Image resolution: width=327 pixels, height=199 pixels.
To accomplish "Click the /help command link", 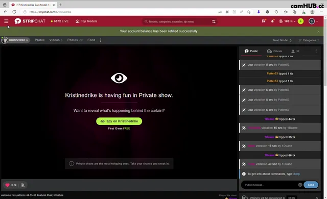I will point(296,174).
